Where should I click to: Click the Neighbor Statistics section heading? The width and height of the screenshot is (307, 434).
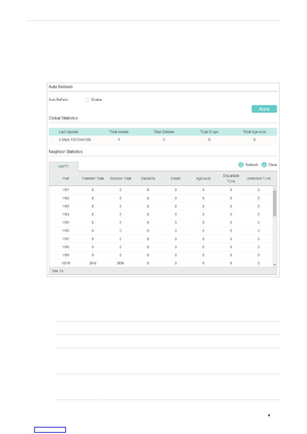point(66,152)
